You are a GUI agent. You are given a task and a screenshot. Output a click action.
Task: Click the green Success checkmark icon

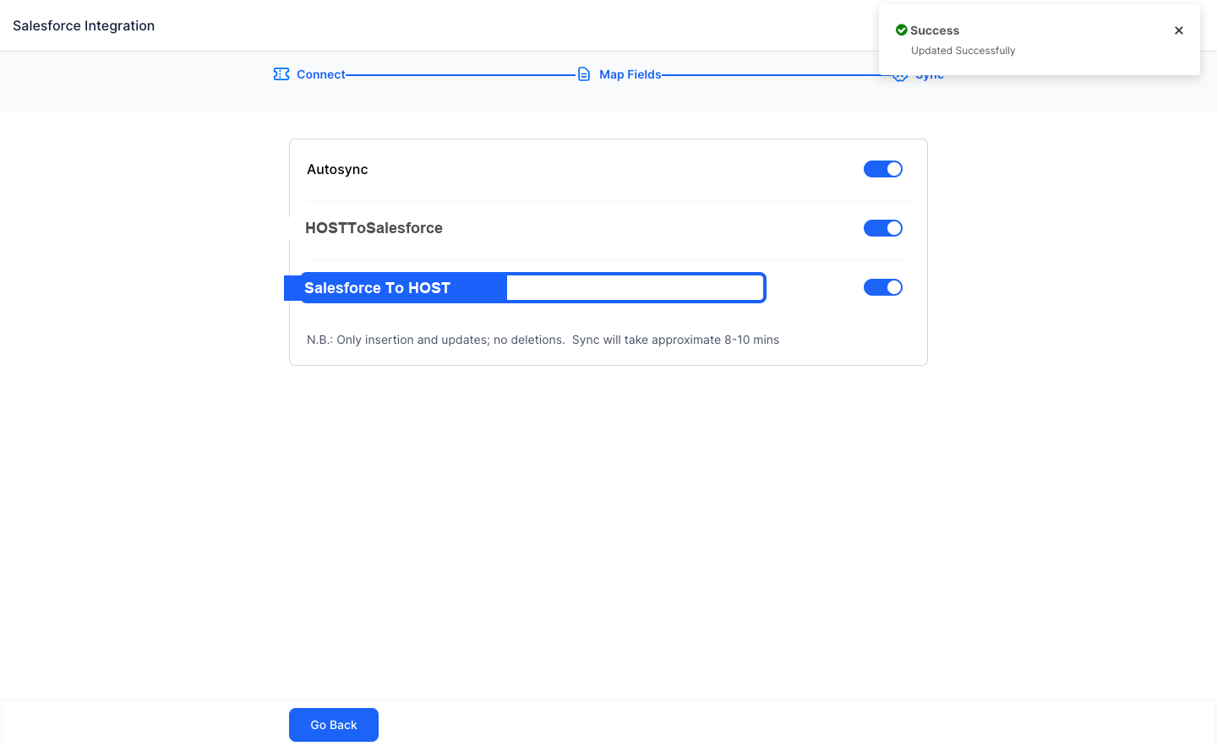902,30
